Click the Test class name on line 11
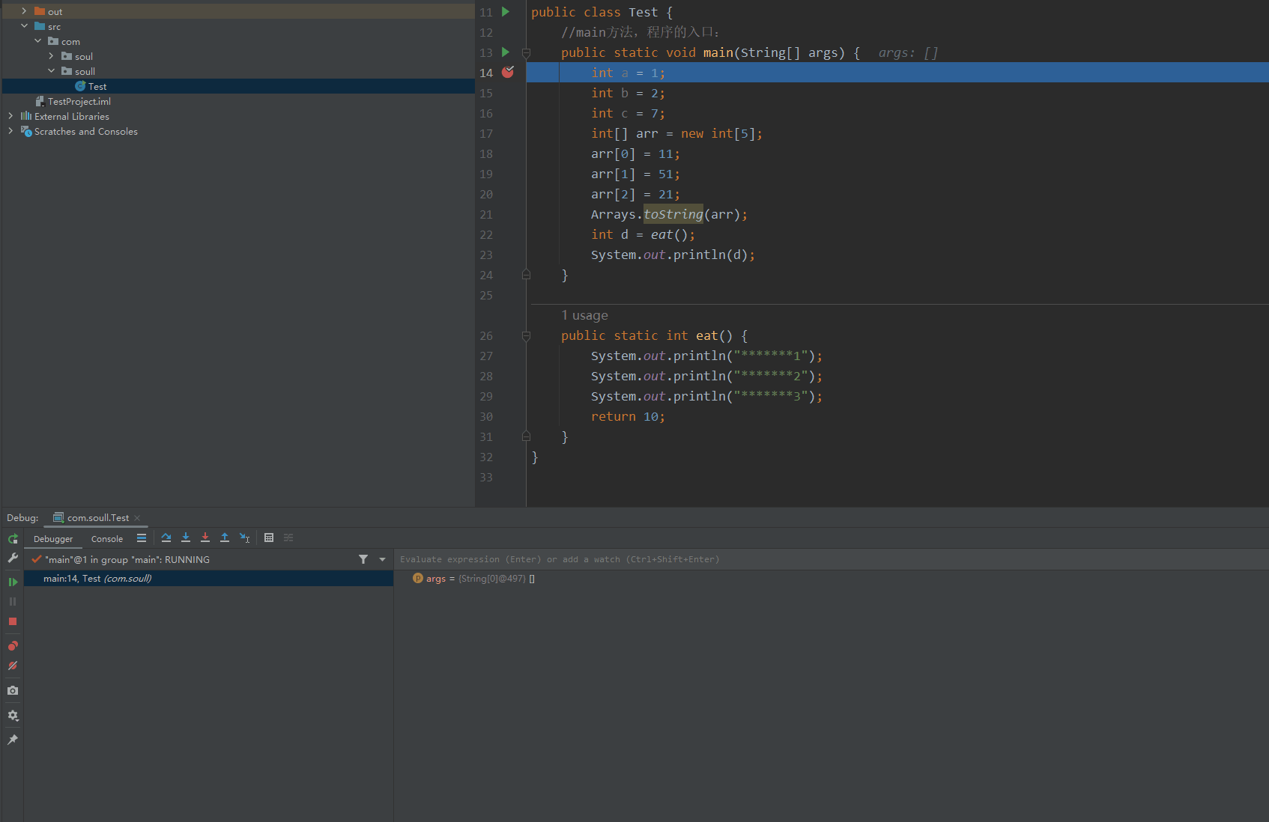This screenshot has width=1269, height=822. pyautogui.click(x=643, y=13)
